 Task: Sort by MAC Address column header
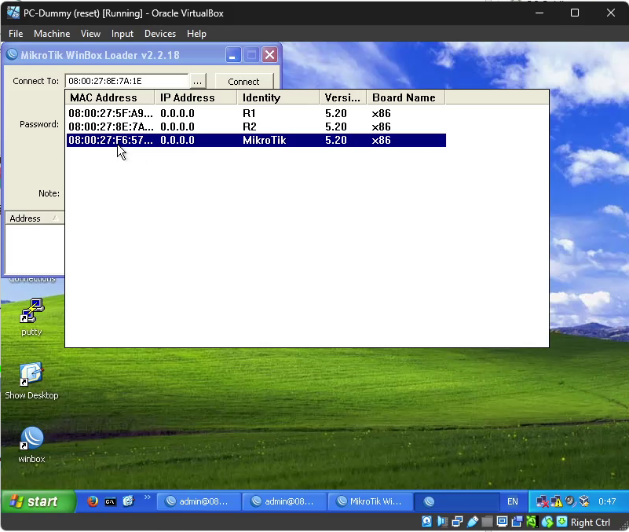(110, 97)
